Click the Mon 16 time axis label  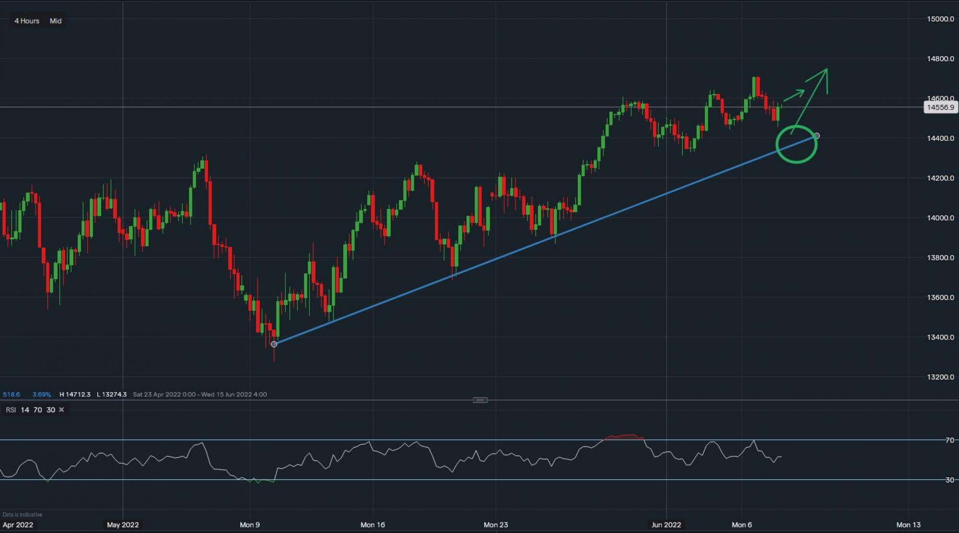pyautogui.click(x=373, y=525)
